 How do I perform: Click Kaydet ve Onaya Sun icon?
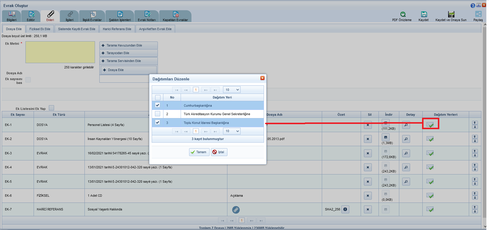(451, 14)
